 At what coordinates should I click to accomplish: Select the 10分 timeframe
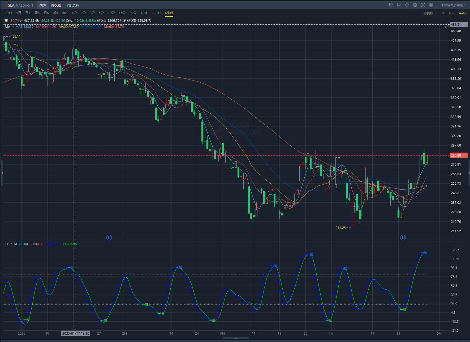111,13
